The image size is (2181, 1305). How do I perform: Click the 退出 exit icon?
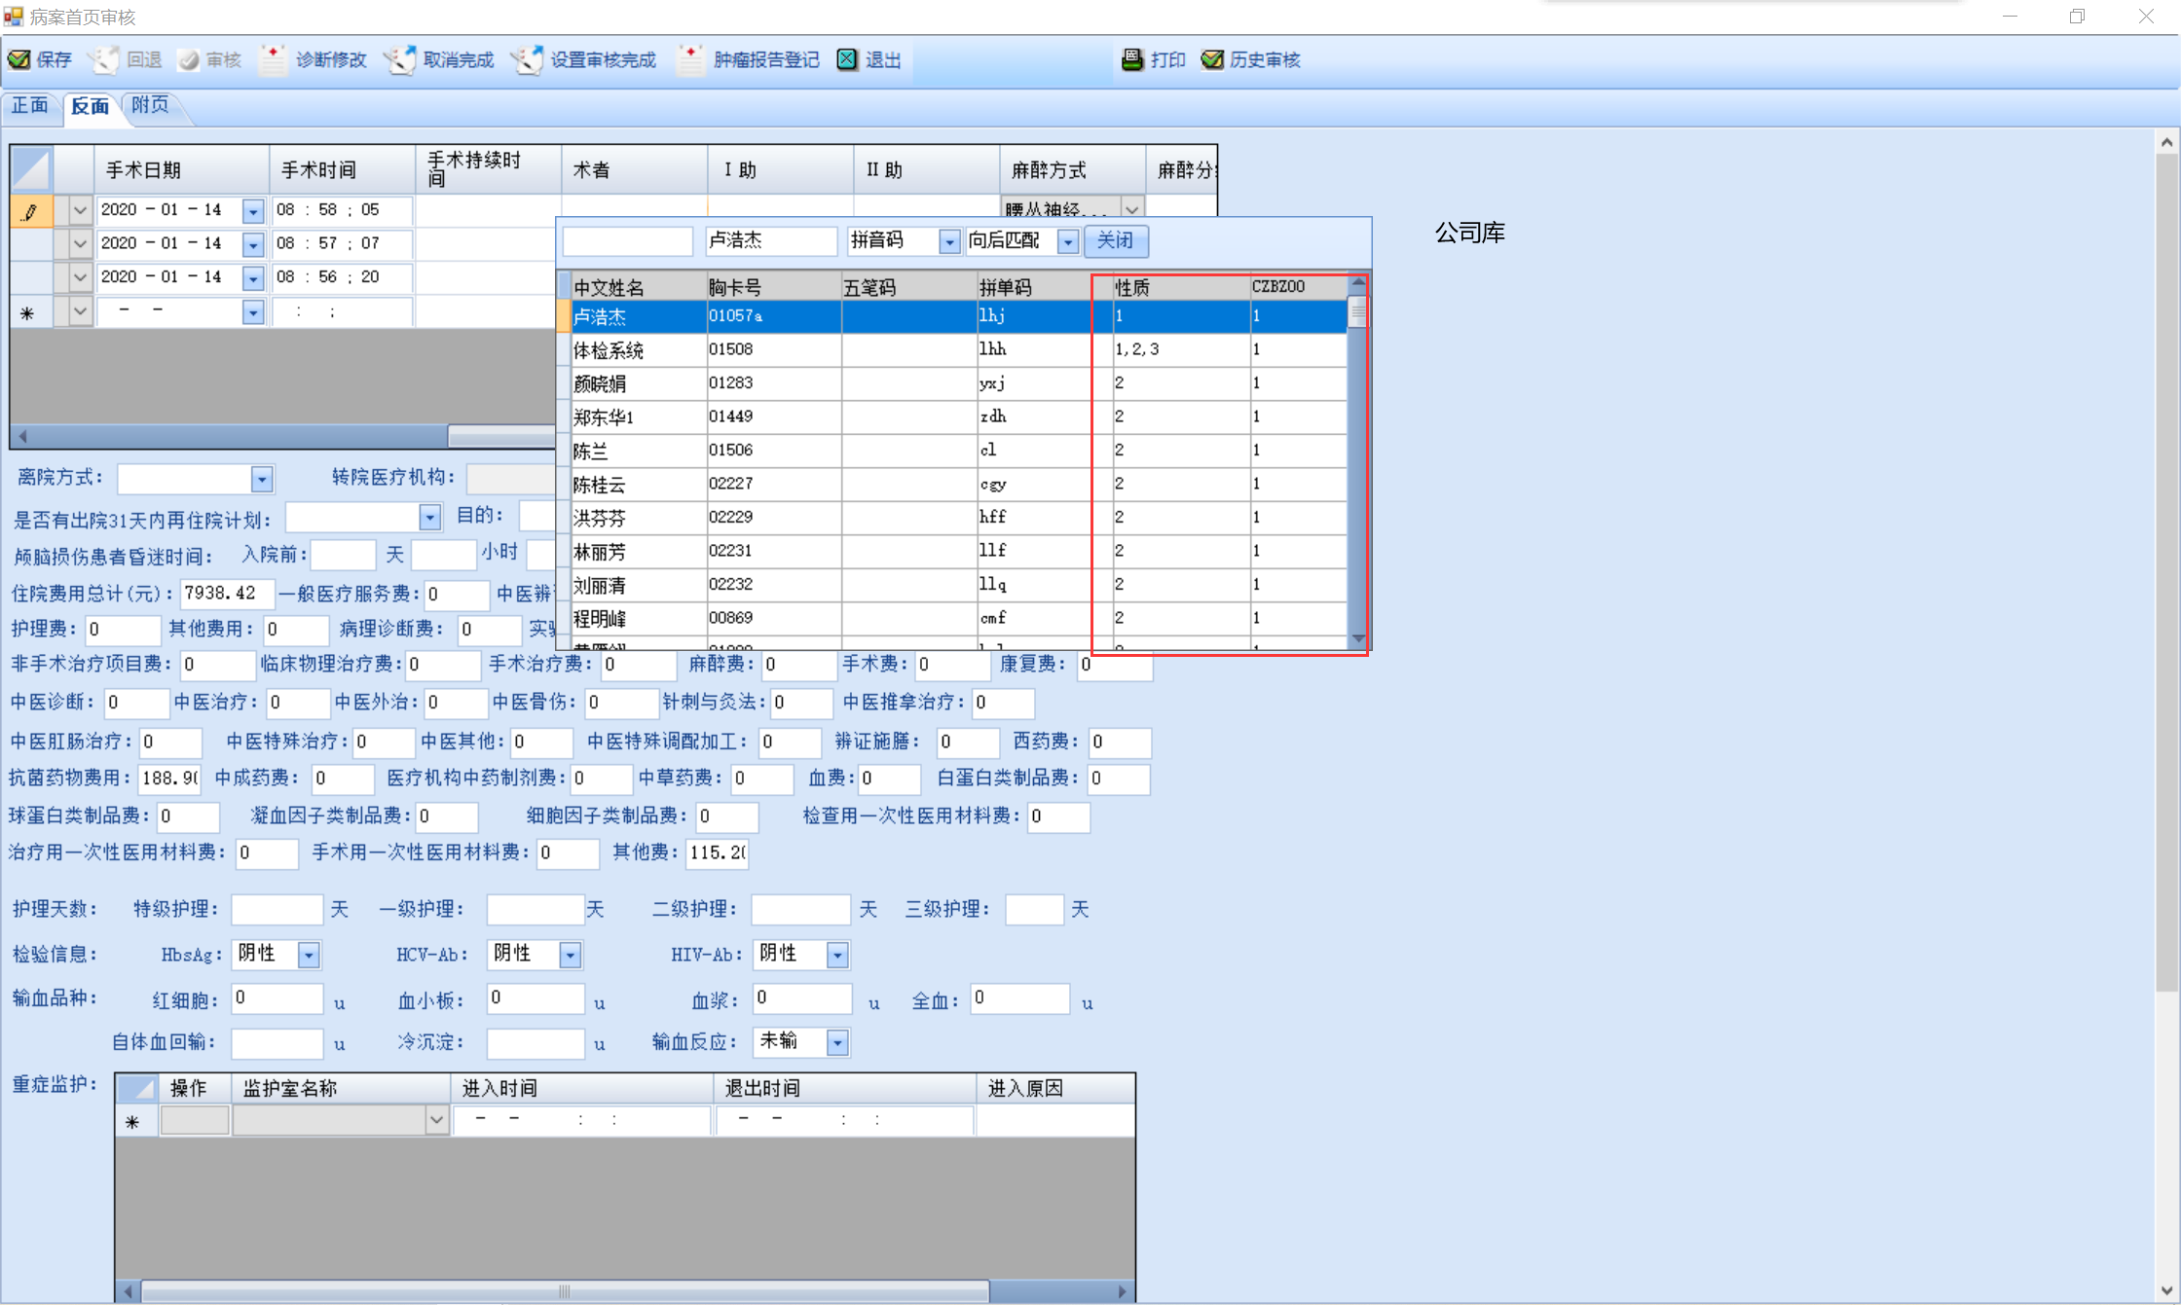[847, 59]
